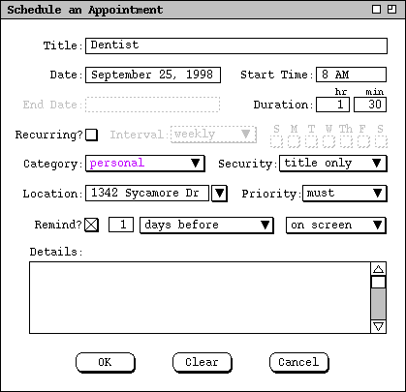Open the on screen reminder method dropdown

coord(336,225)
